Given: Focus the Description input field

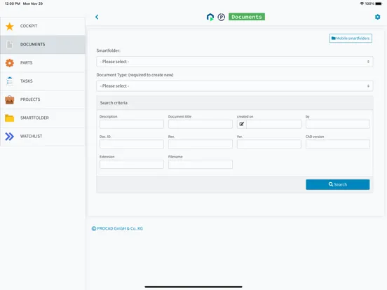Looking at the screenshot, I should coord(132,124).
